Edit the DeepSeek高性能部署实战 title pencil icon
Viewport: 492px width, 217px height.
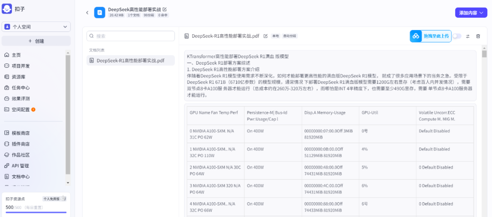165,9
